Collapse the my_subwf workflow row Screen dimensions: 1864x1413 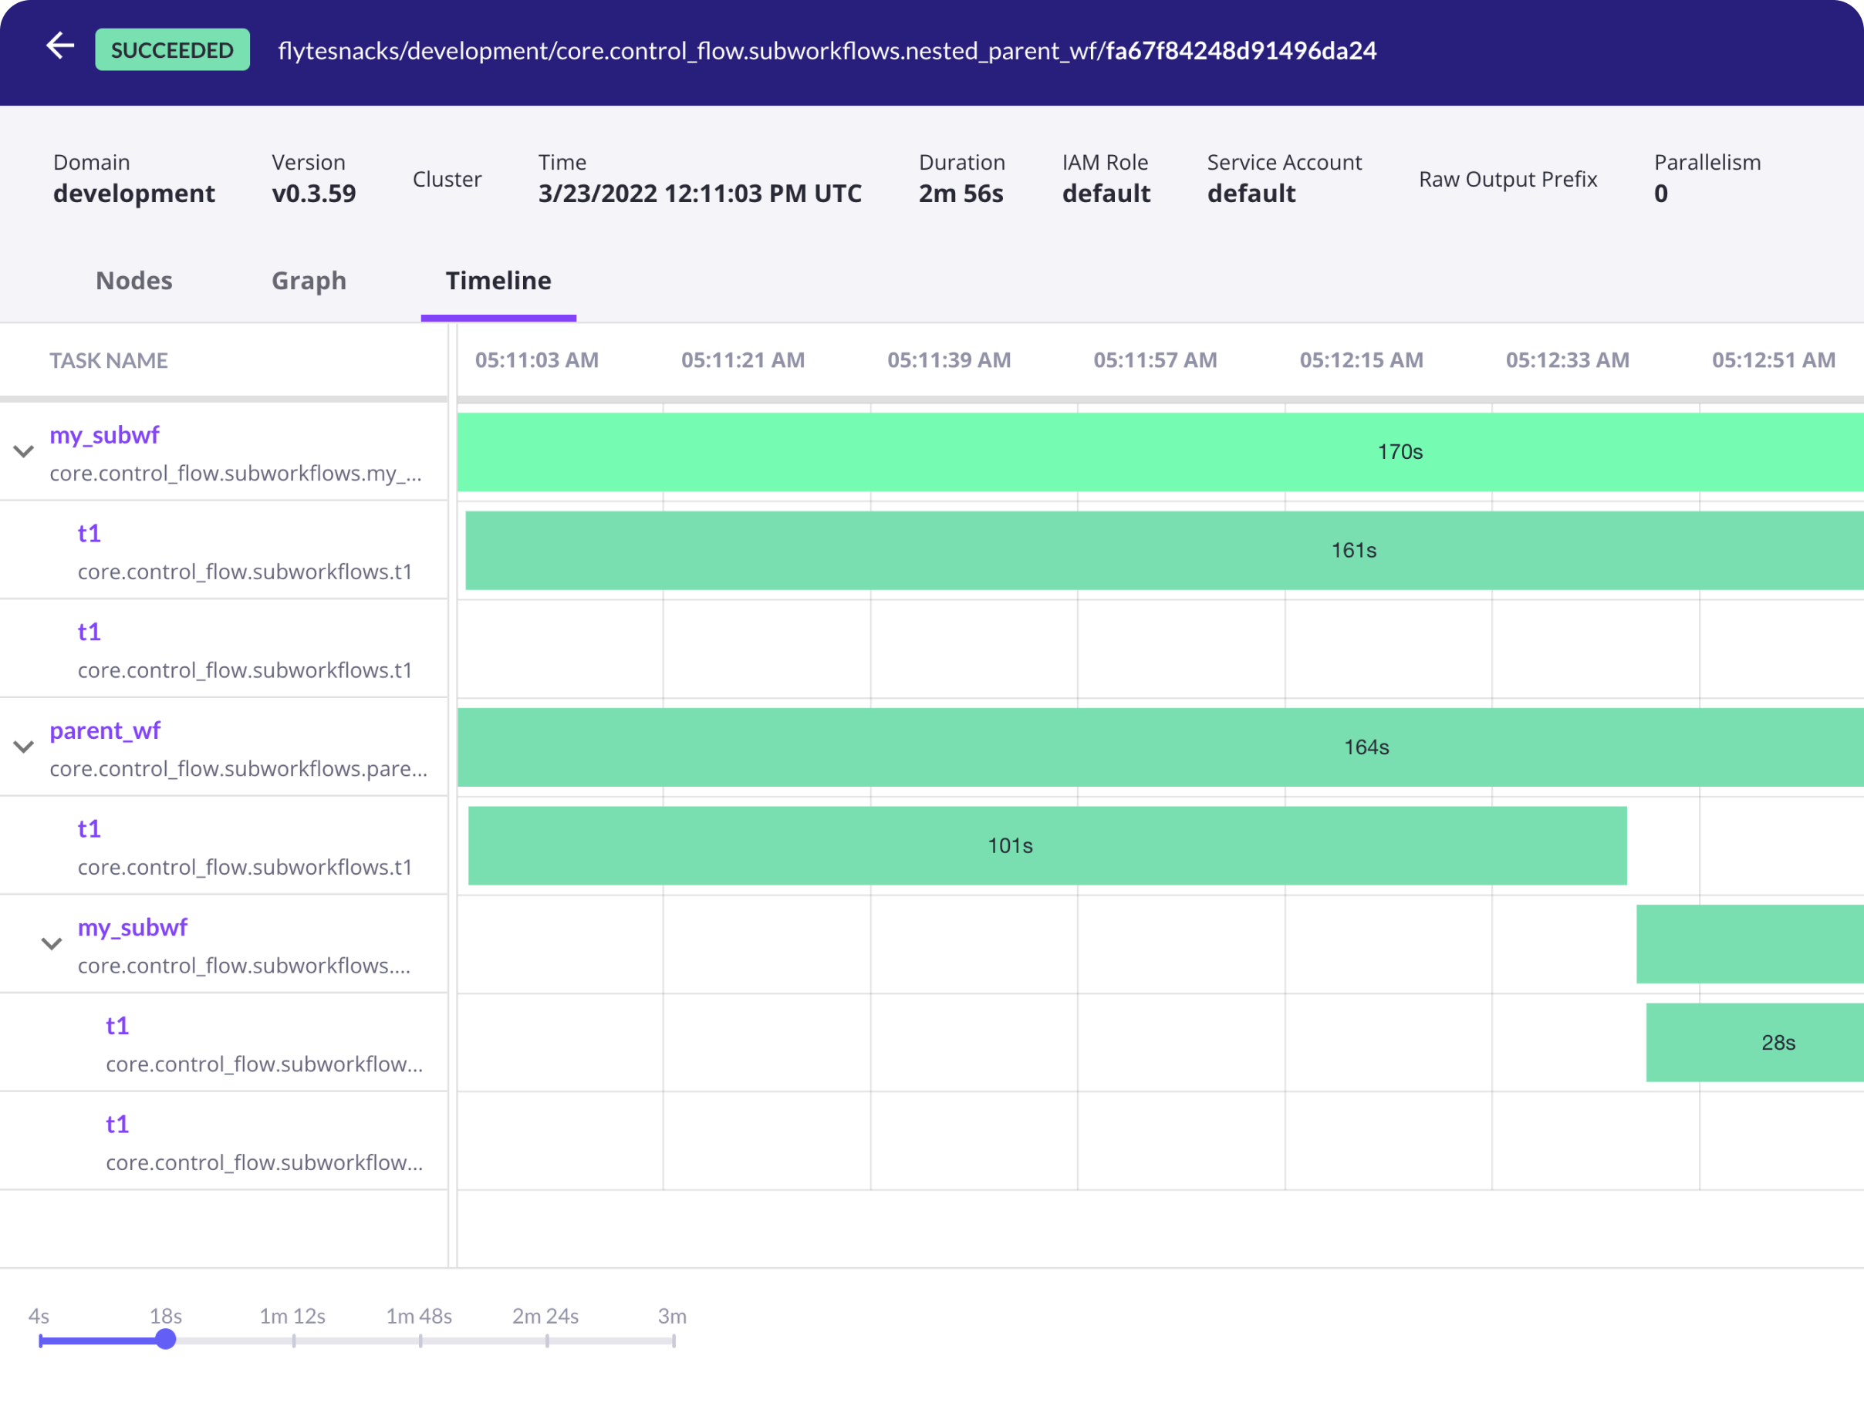(x=24, y=452)
